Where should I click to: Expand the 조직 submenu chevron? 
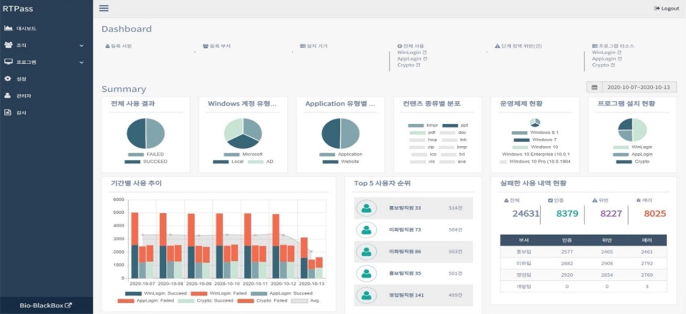click(x=81, y=46)
